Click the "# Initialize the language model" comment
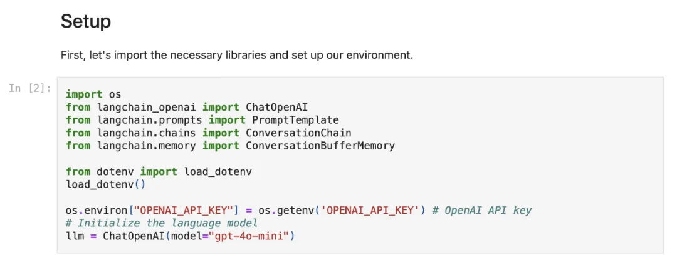The image size is (677, 262). 161,223
